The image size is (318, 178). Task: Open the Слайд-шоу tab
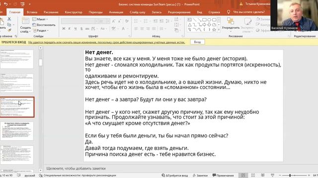click(x=137, y=12)
